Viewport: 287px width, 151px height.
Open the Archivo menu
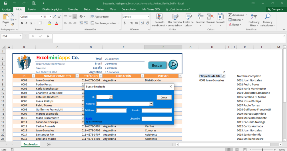click(6, 9)
